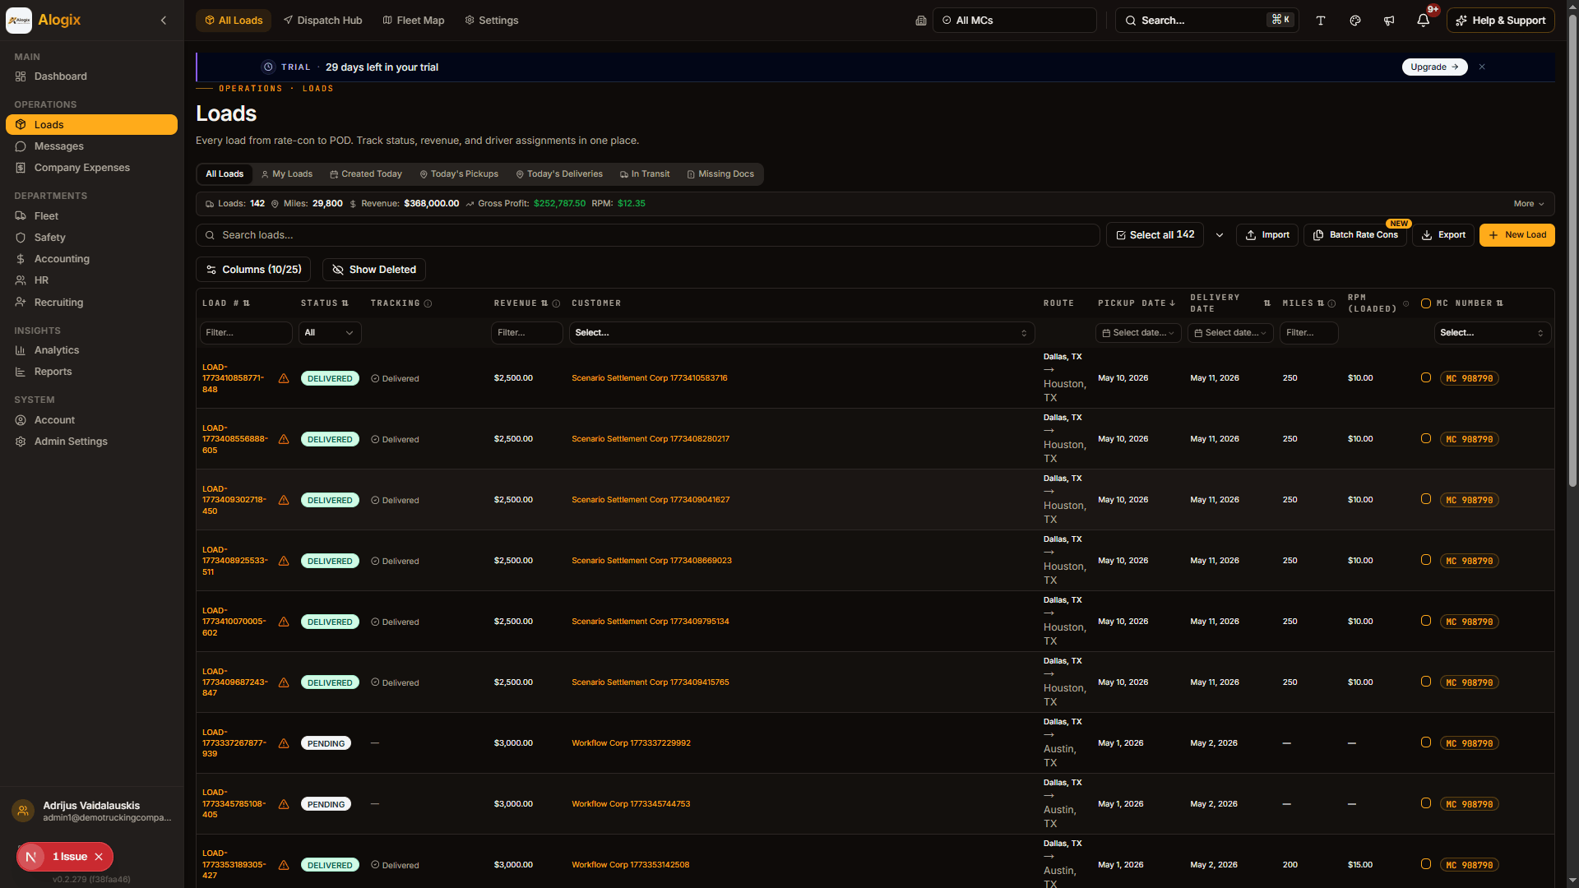Viewport: 1579px width, 888px height.
Task: Click the Revenue filter input
Action: 526,333
